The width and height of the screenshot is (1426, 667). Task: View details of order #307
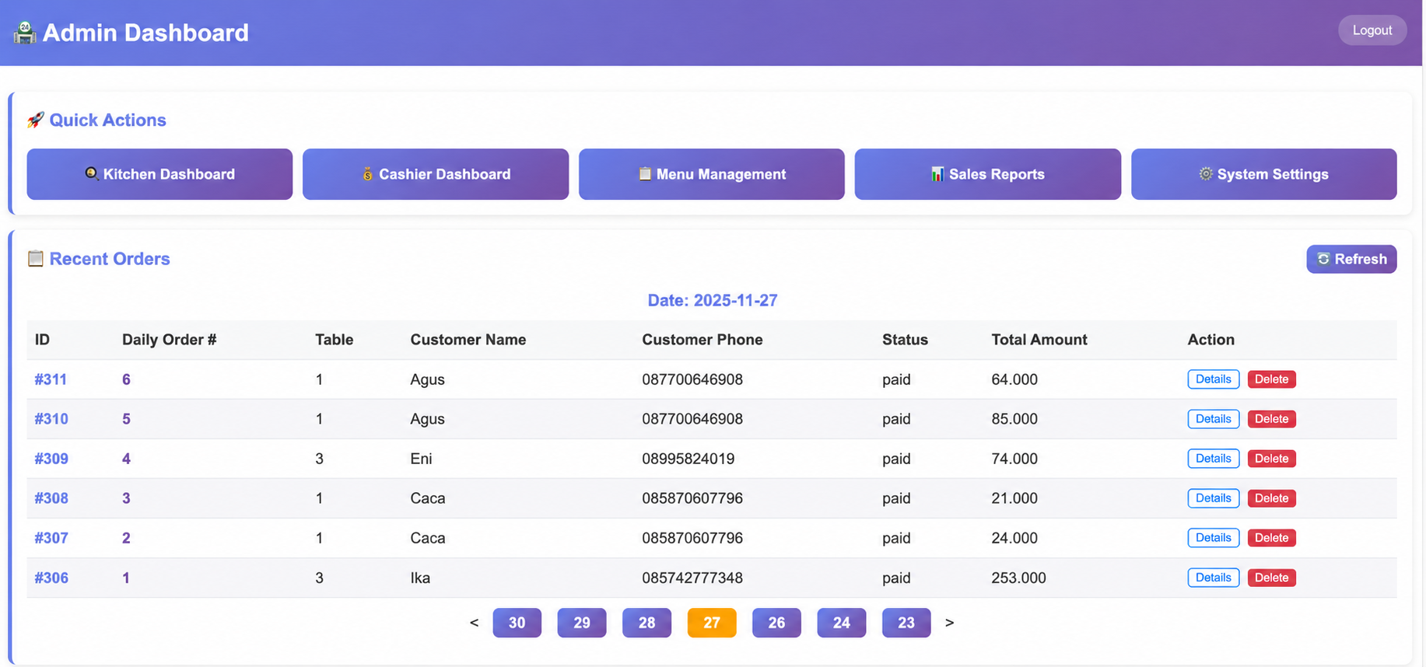[x=1213, y=538]
